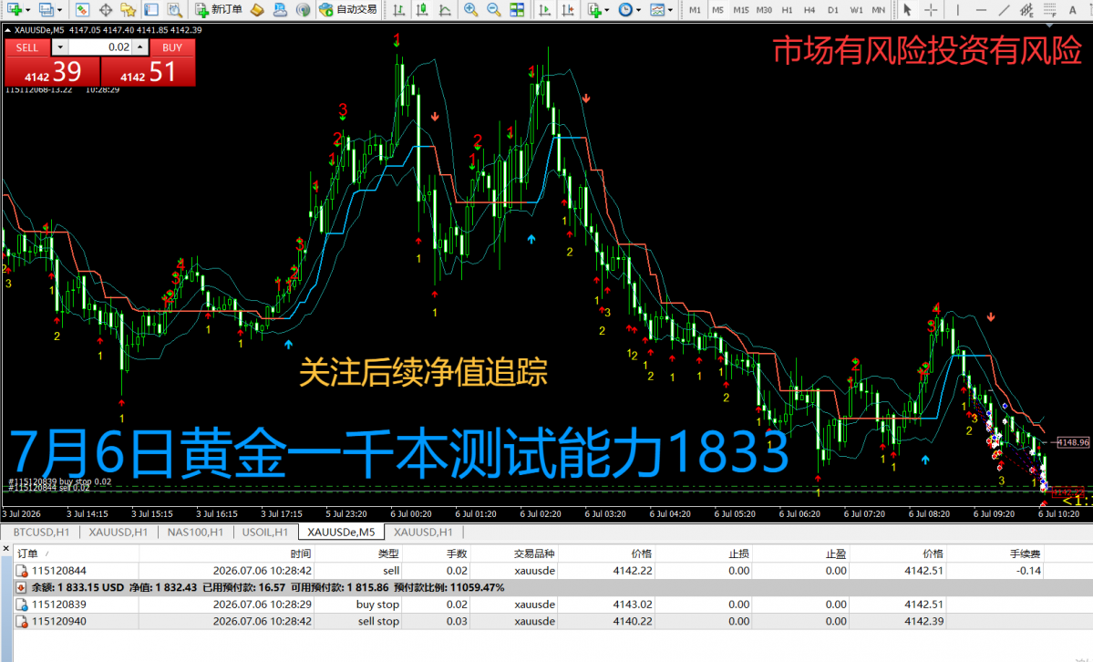Open the MQL5 community cloud icon
Viewport: 1093px width, 662px height.
[280, 10]
